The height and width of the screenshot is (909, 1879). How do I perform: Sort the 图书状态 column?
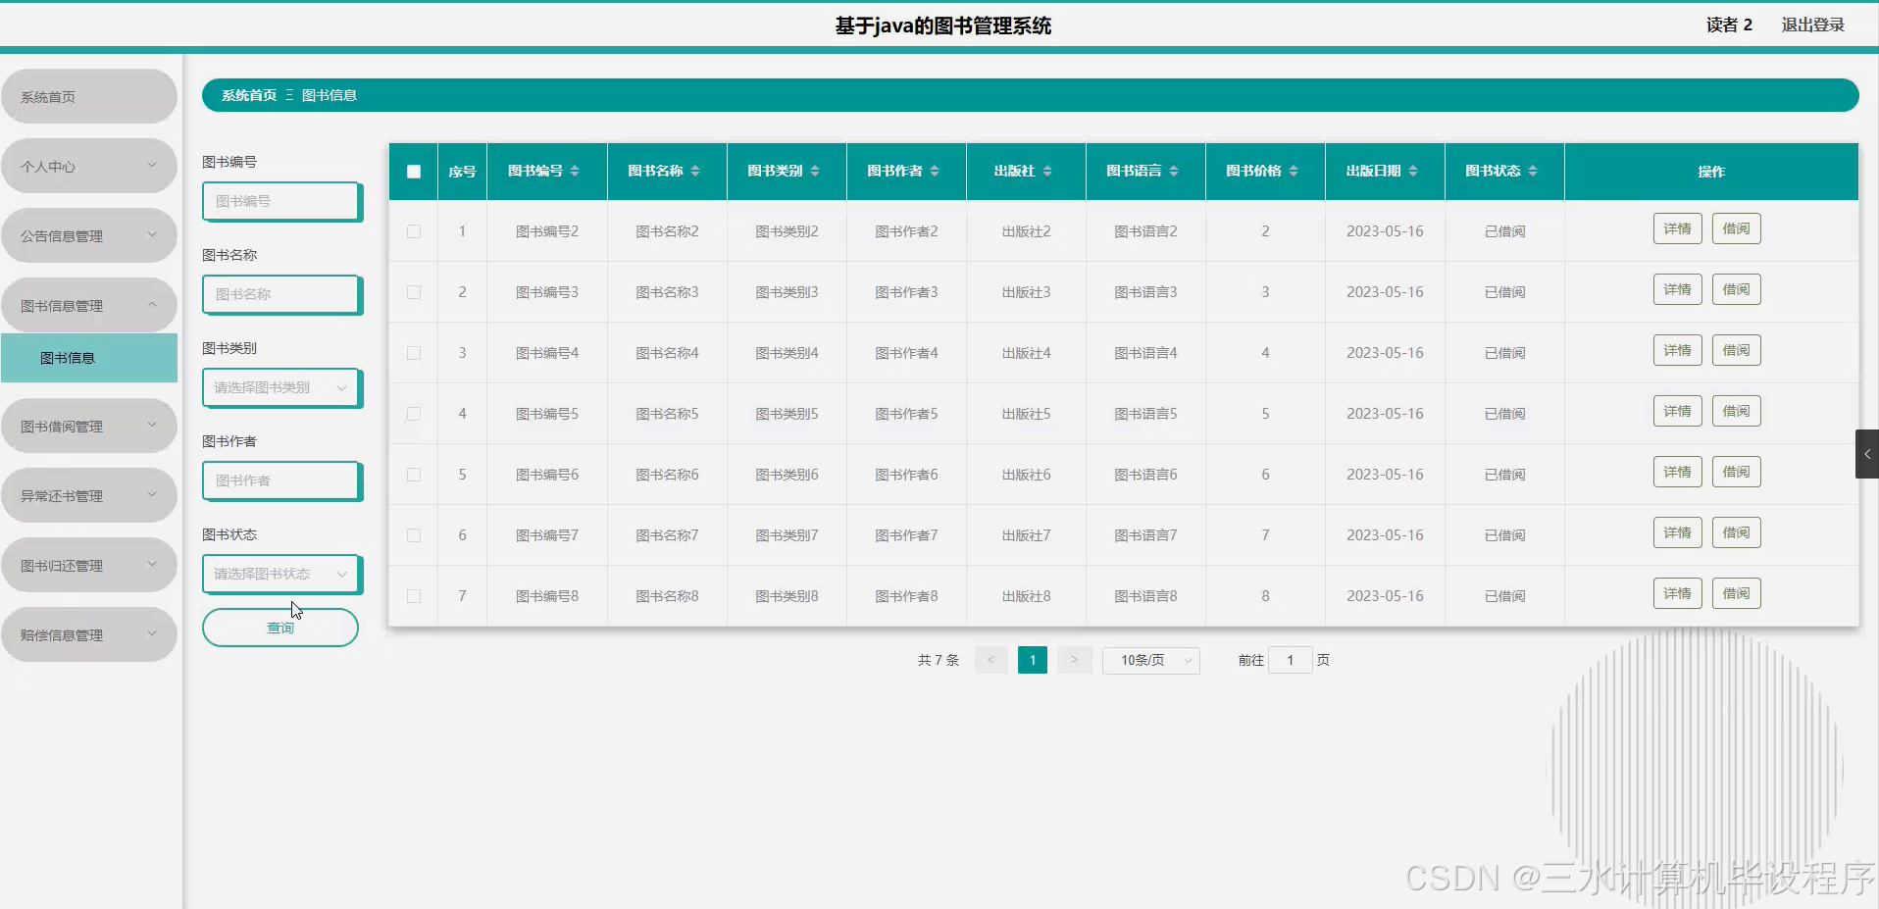pyautogui.click(x=1532, y=171)
